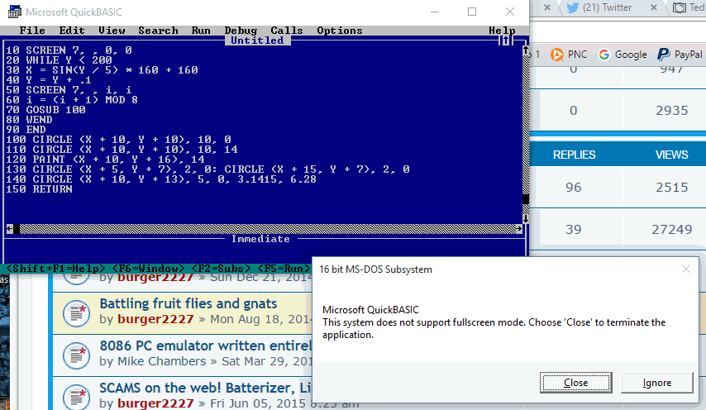The image size is (706, 410).
Task: Click code line 20 WHILE Y < 200
Action: [59, 60]
